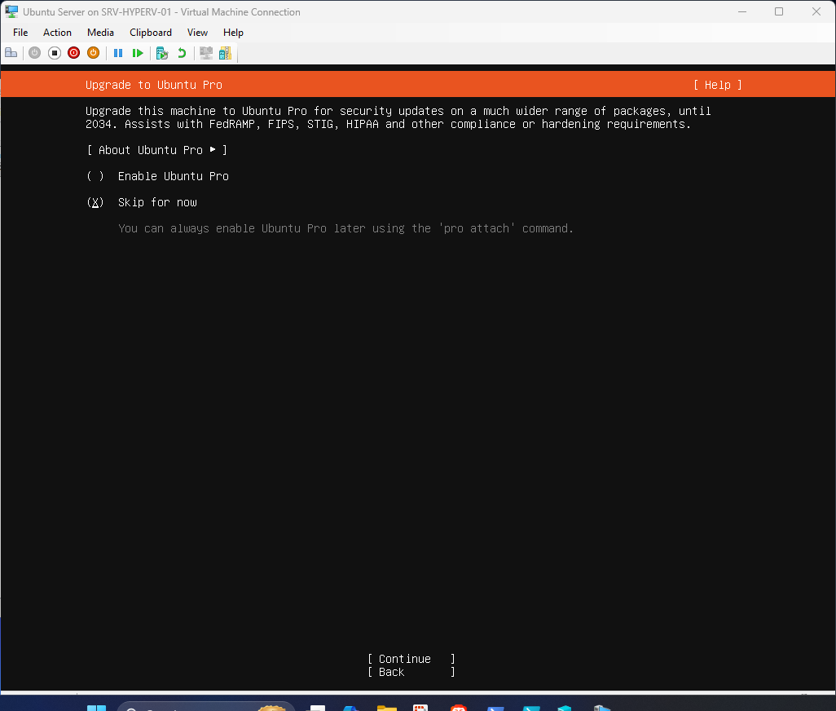Click the orange Save state icon
Image resolution: width=836 pixels, height=711 pixels.
(93, 53)
